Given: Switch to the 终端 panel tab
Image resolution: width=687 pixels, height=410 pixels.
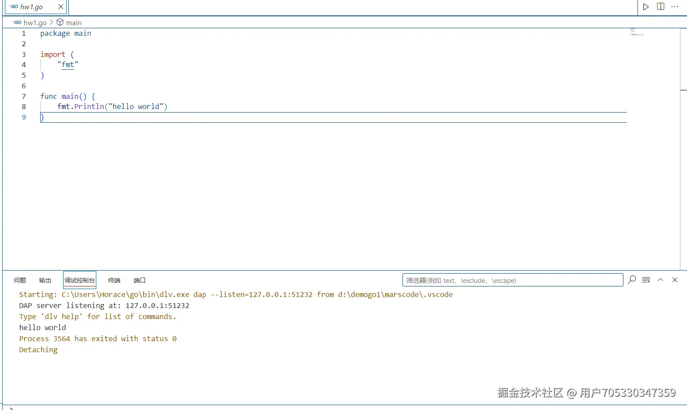Looking at the screenshot, I should [x=114, y=280].
